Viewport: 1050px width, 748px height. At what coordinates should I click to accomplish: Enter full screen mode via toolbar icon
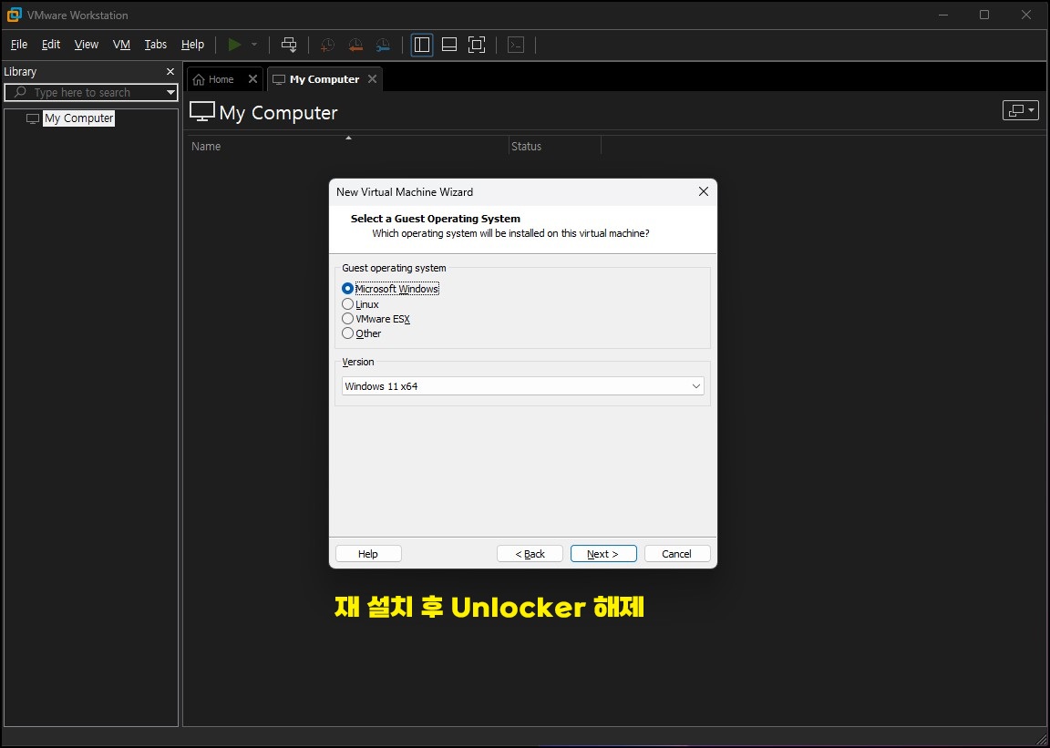[x=476, y=45]
